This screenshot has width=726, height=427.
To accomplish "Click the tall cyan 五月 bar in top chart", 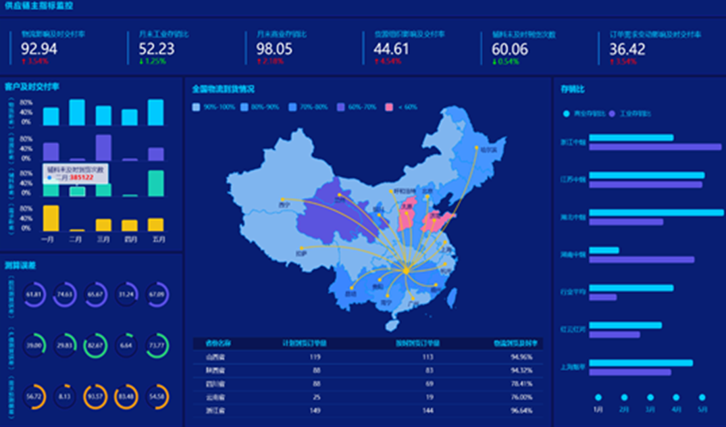I will point(155,113).
